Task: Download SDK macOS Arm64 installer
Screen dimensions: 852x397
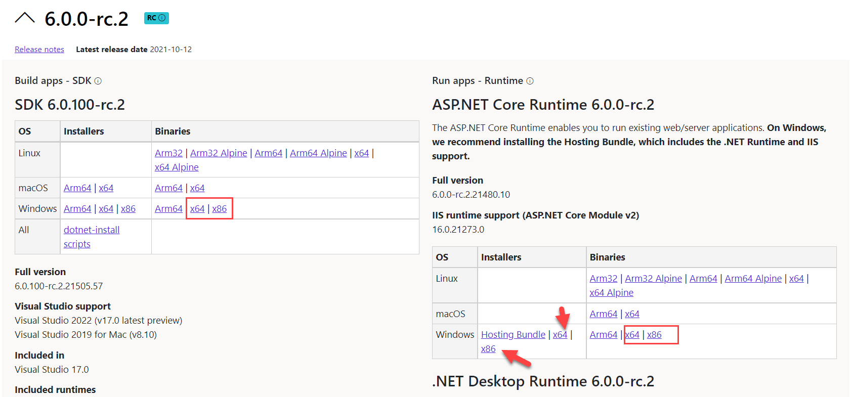Action: 77,188
